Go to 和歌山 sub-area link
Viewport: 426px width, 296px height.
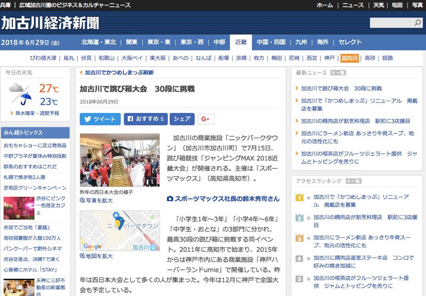pos(106,58)
